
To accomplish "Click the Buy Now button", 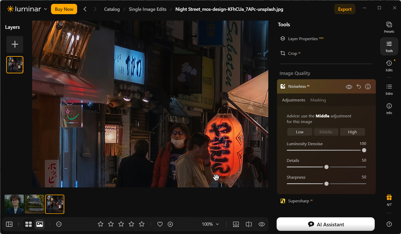I will (64, 9).
